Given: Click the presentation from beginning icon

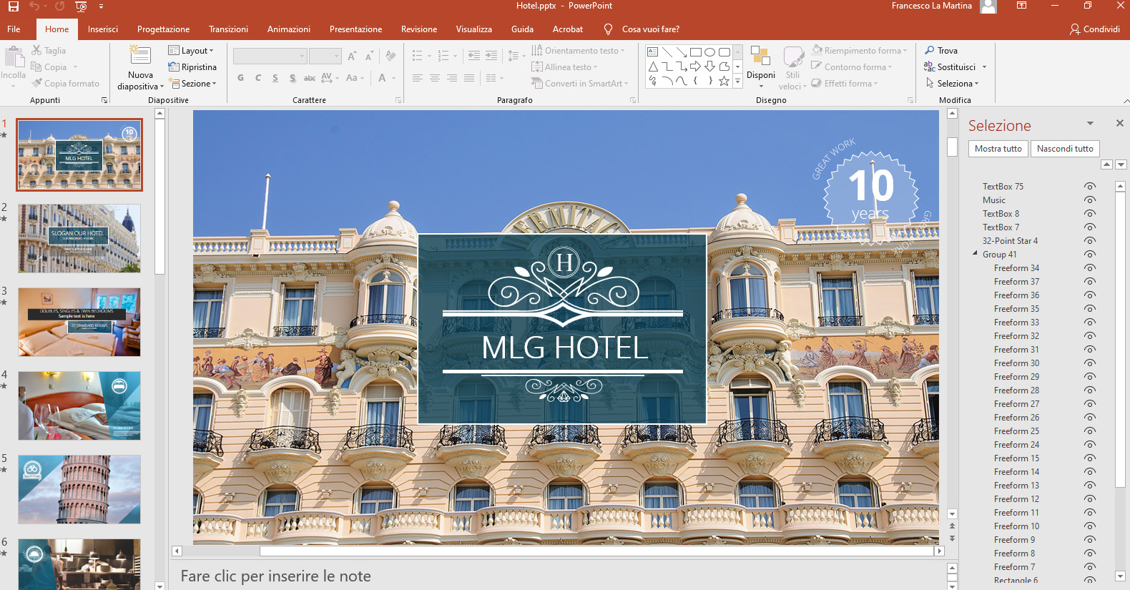Looking at the screenshot, I should [x=81, y=6].
